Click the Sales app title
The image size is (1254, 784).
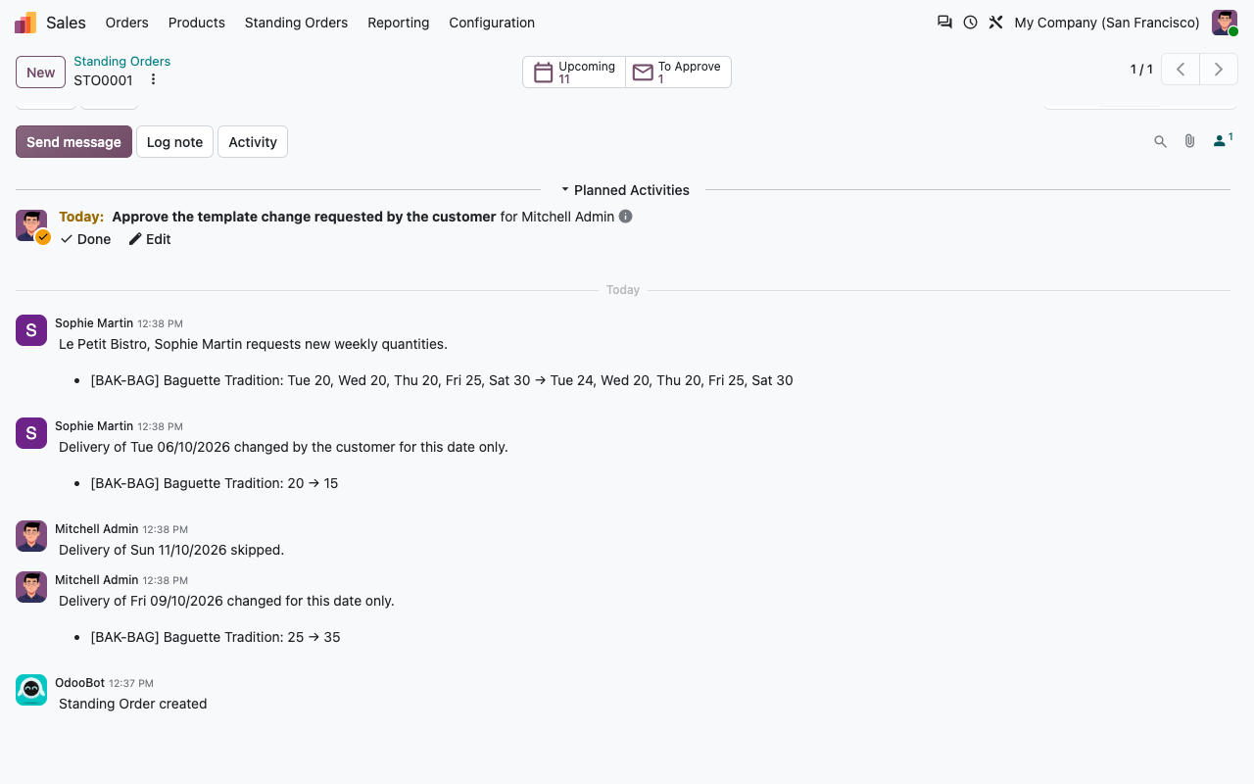(x=66, y=23)
